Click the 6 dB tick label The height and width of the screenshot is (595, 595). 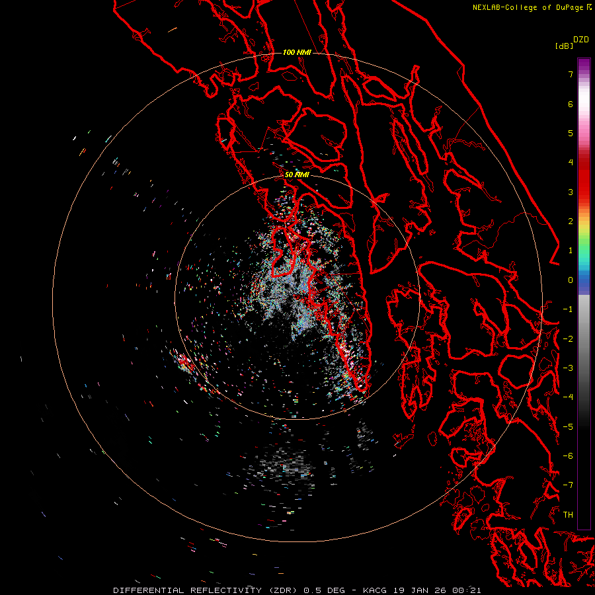(x=571, y=104)
